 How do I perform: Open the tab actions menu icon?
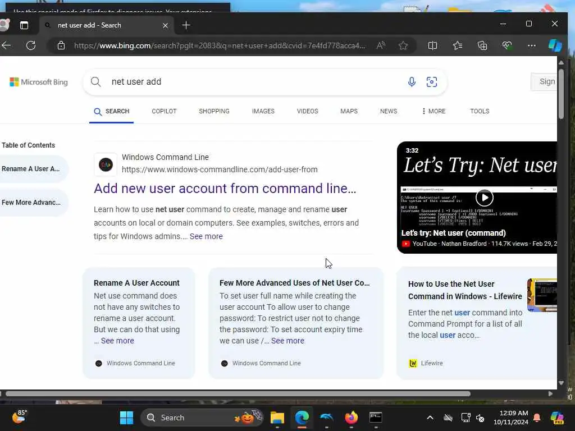pyautogui.click(x=24, y=25)
